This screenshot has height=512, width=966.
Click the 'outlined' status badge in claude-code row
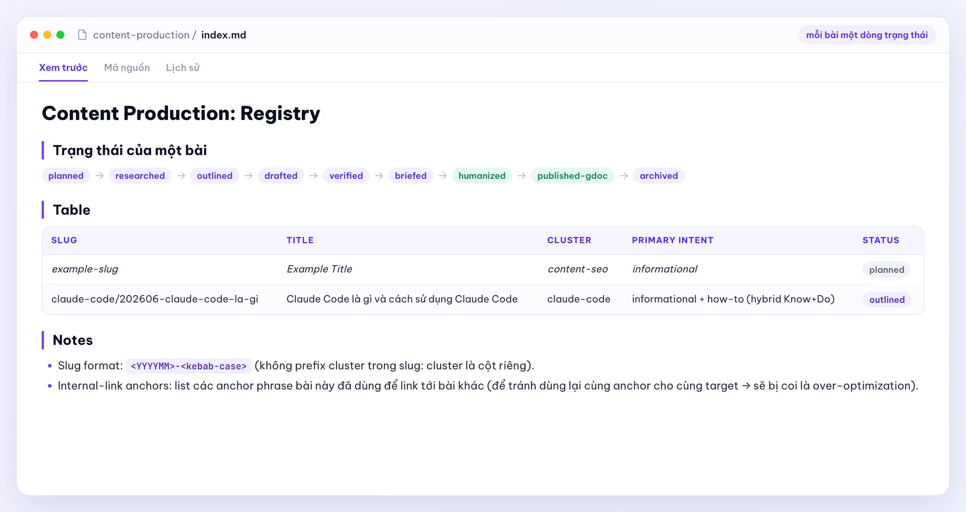tap(887, 300)
